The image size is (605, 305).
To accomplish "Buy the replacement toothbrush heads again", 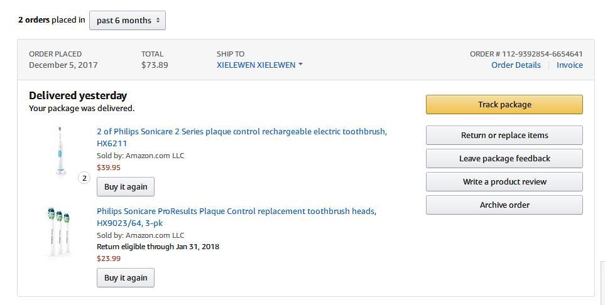I will [126, 277].
